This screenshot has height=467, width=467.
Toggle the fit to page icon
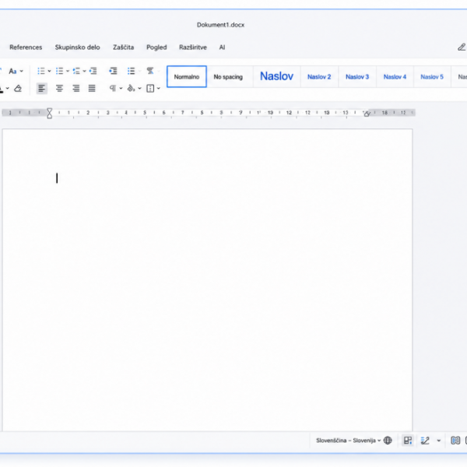(455, 441)
